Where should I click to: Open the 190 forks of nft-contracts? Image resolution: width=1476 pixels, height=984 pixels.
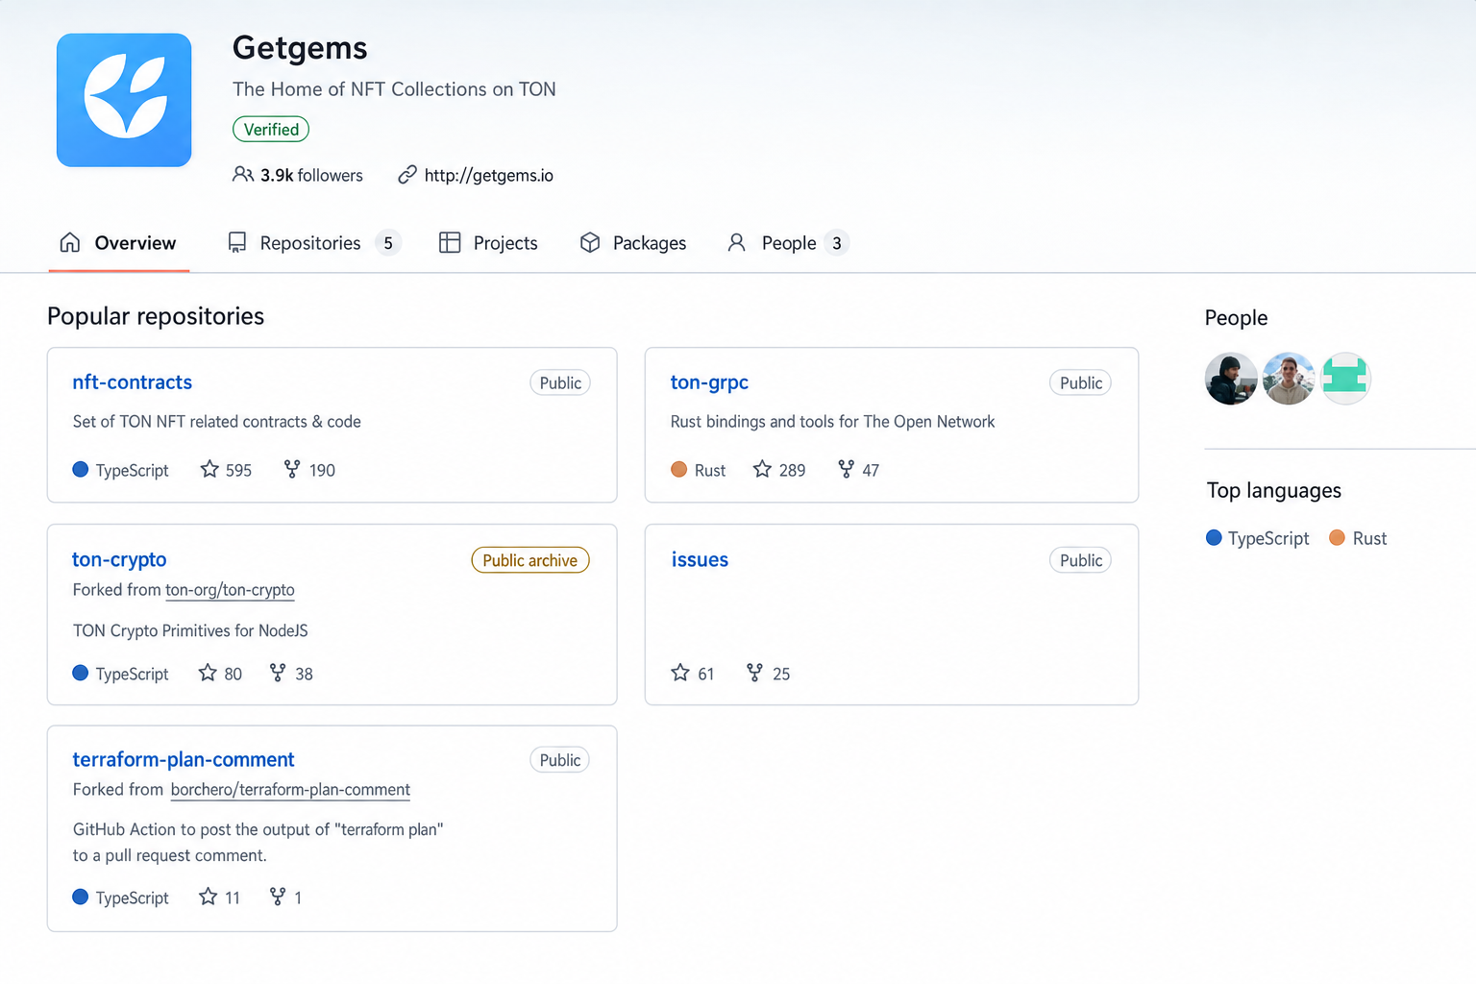click(x=322, y=470)
